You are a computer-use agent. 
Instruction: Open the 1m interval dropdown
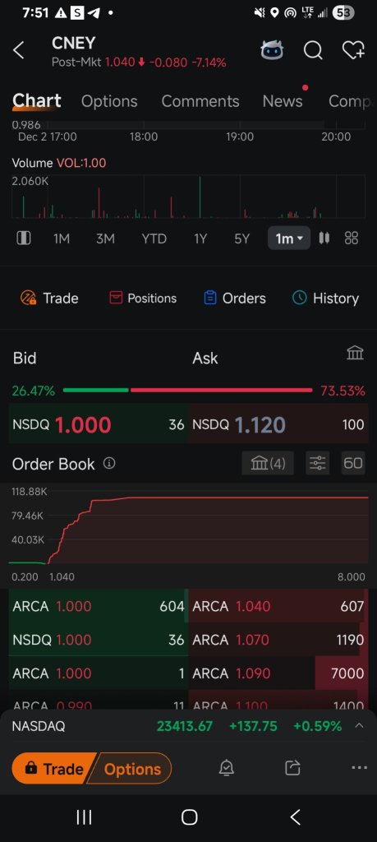point(289,238)
